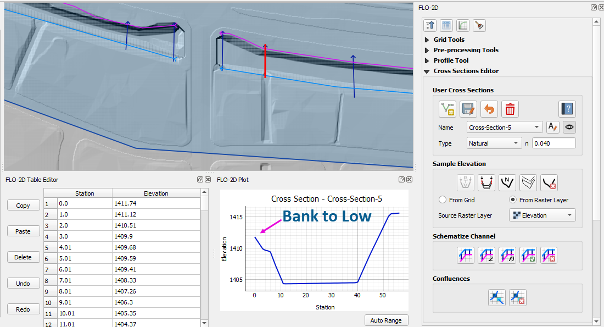This screenshot has width=604, height=327.
Task: Click the sample Manning's n icon
Action: click(507, 181)
